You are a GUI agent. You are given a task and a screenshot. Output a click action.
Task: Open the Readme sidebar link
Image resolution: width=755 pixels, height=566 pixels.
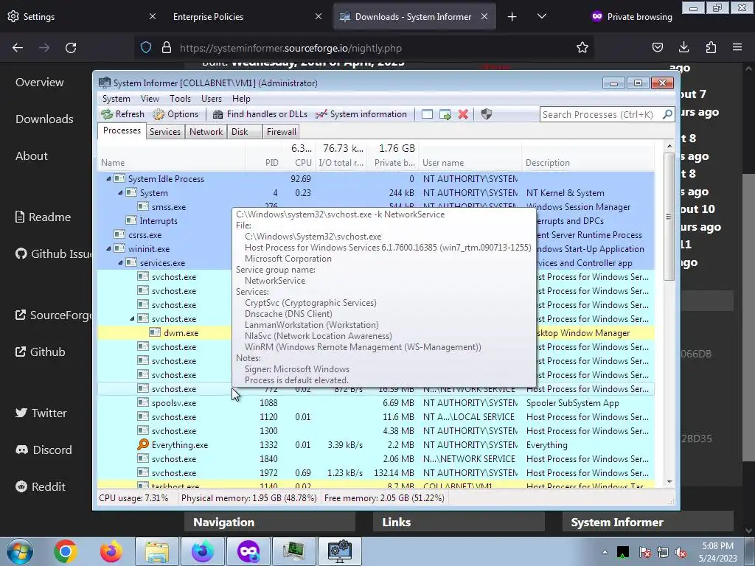43,217
